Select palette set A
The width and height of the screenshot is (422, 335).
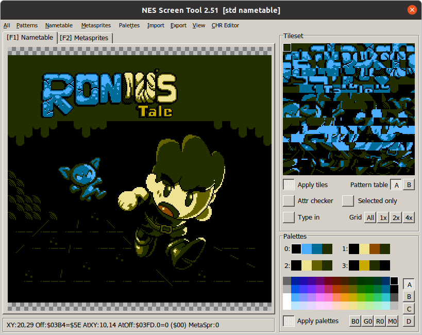409,284
